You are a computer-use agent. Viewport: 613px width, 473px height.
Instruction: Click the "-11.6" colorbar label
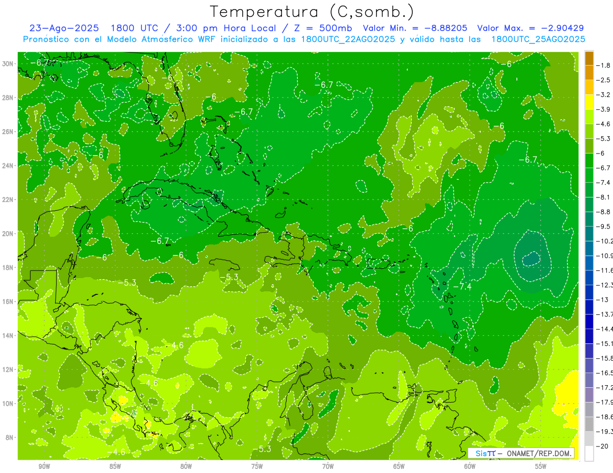[605, 270]
